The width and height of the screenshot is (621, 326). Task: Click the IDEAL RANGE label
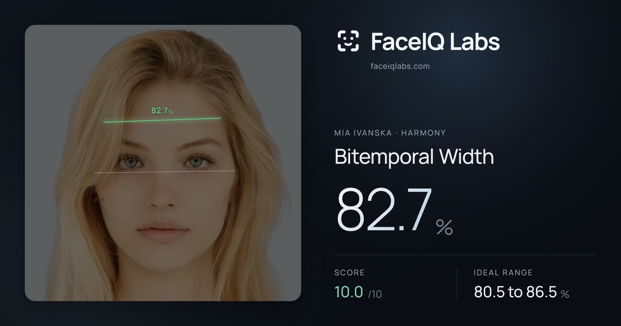(503, 272)
